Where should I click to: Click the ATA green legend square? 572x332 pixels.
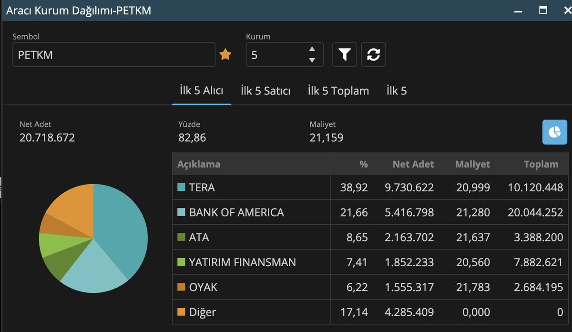[181, 237]
